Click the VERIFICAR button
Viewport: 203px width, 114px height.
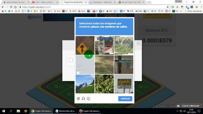(x=125, y=99)
